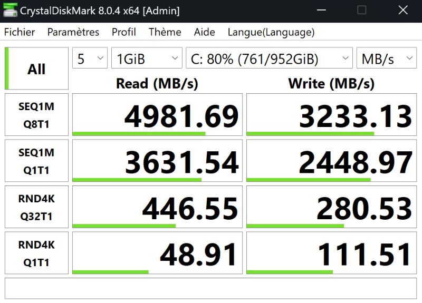
Task: Open the Fichier menu
Action: click(x=20, y=32)
